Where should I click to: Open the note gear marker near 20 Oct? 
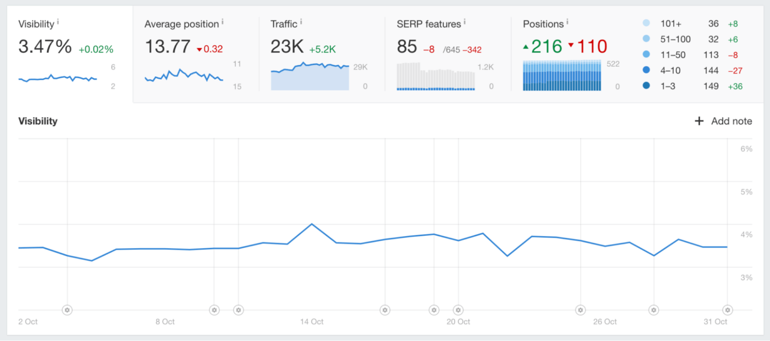457,310
